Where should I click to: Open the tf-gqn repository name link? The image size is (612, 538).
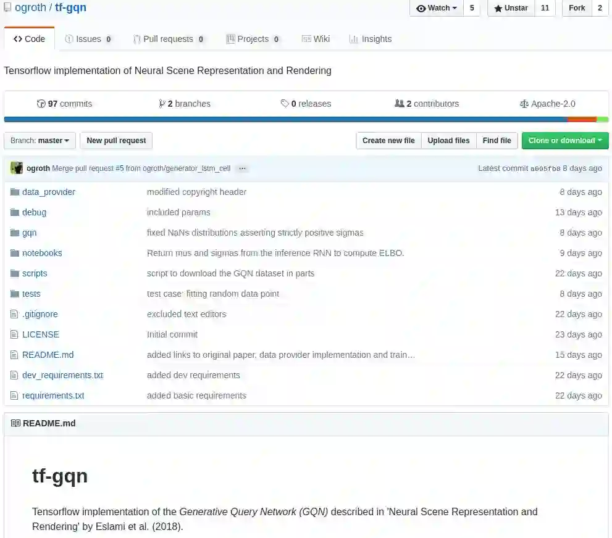[70, 7]
